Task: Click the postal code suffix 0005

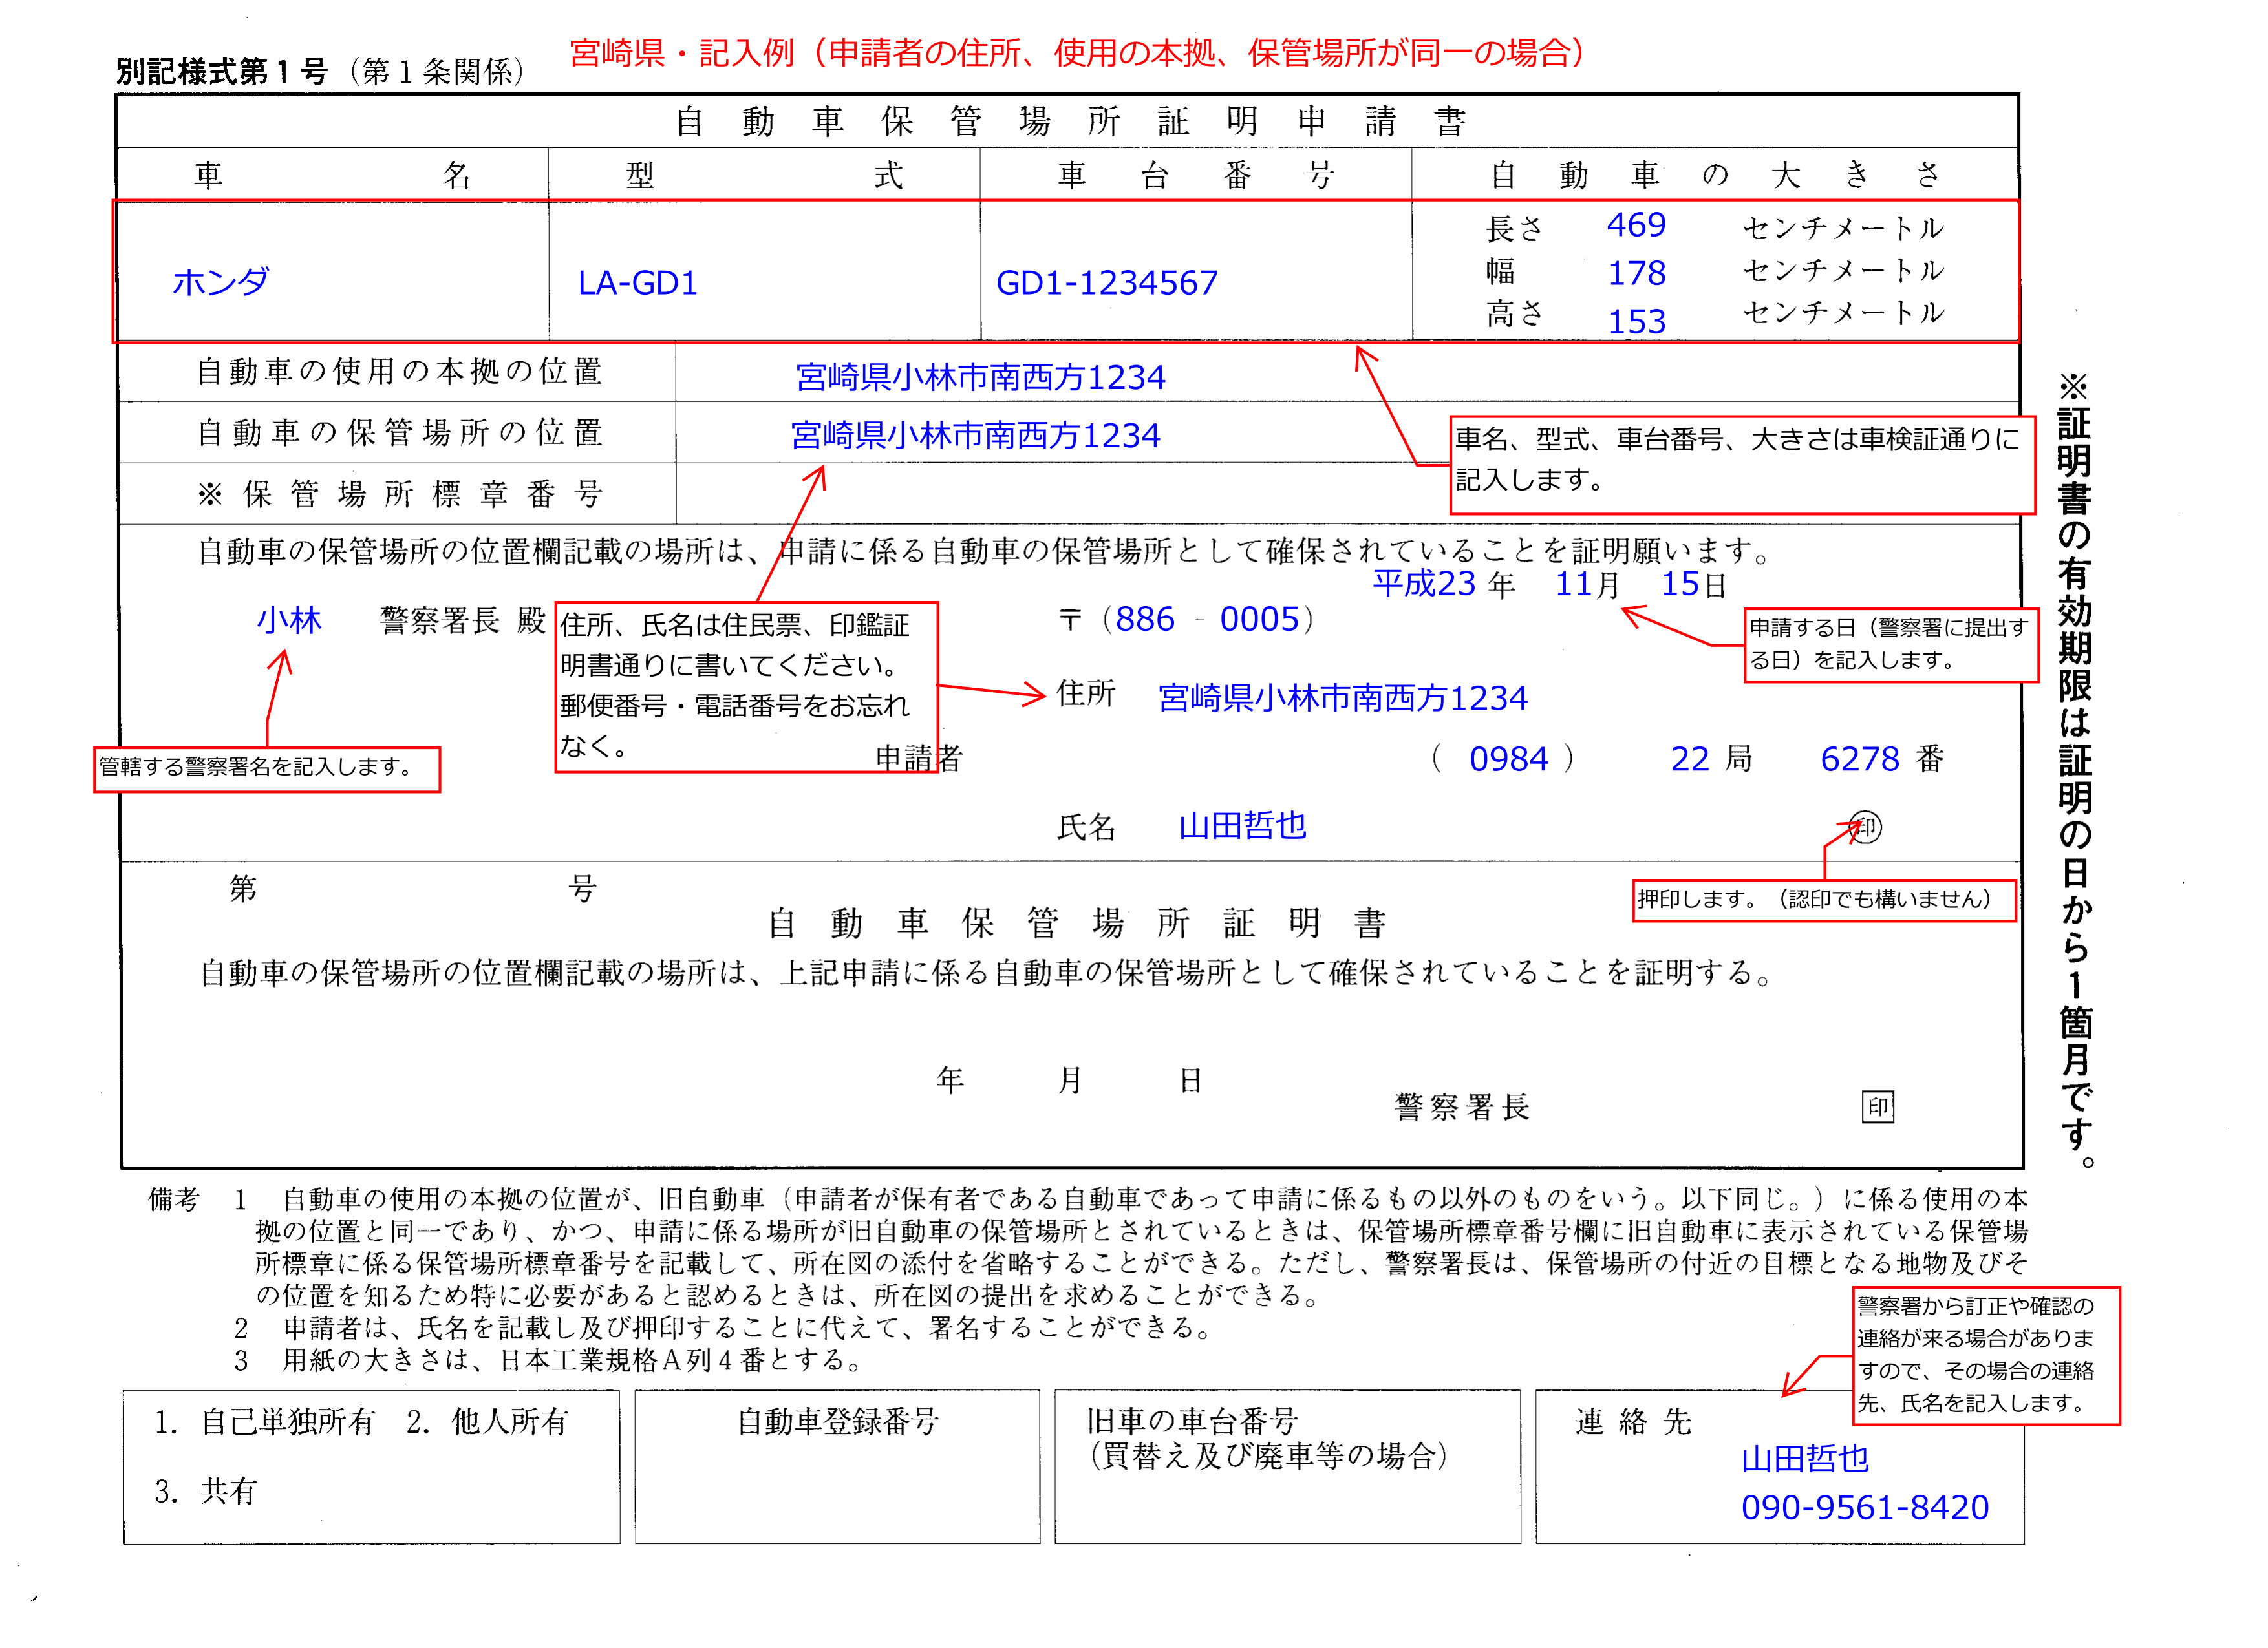Action: 1259,620
